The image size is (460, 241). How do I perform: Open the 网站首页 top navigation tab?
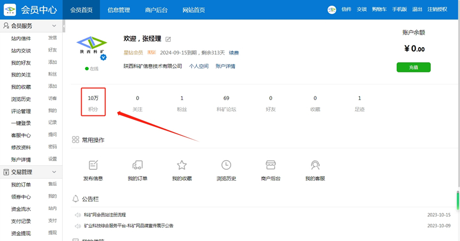point(194,10)
